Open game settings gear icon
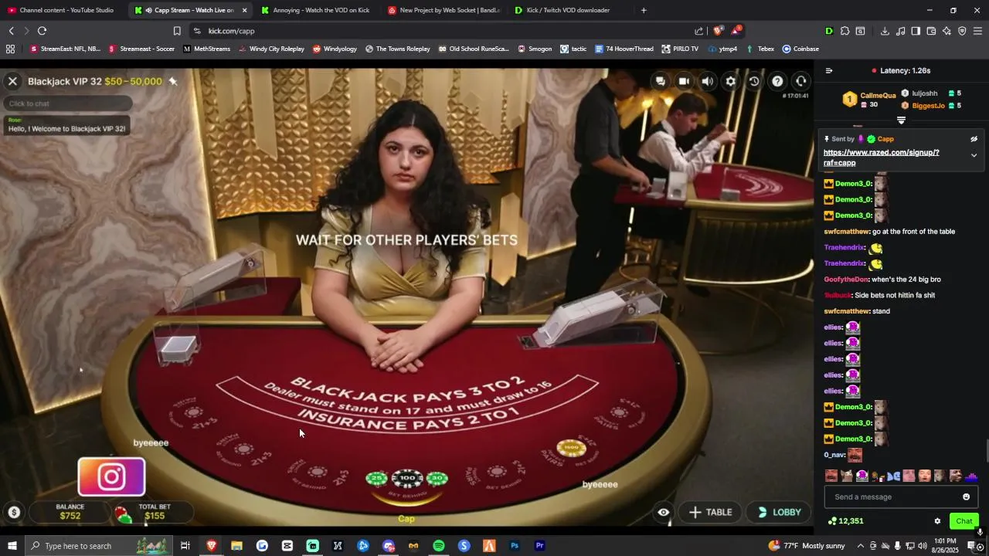Image resolution: width=989 pixels, height=556 pixels. 730,81
